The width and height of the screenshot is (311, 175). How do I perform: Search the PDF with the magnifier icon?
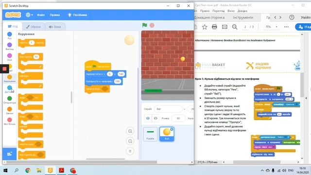235,27
